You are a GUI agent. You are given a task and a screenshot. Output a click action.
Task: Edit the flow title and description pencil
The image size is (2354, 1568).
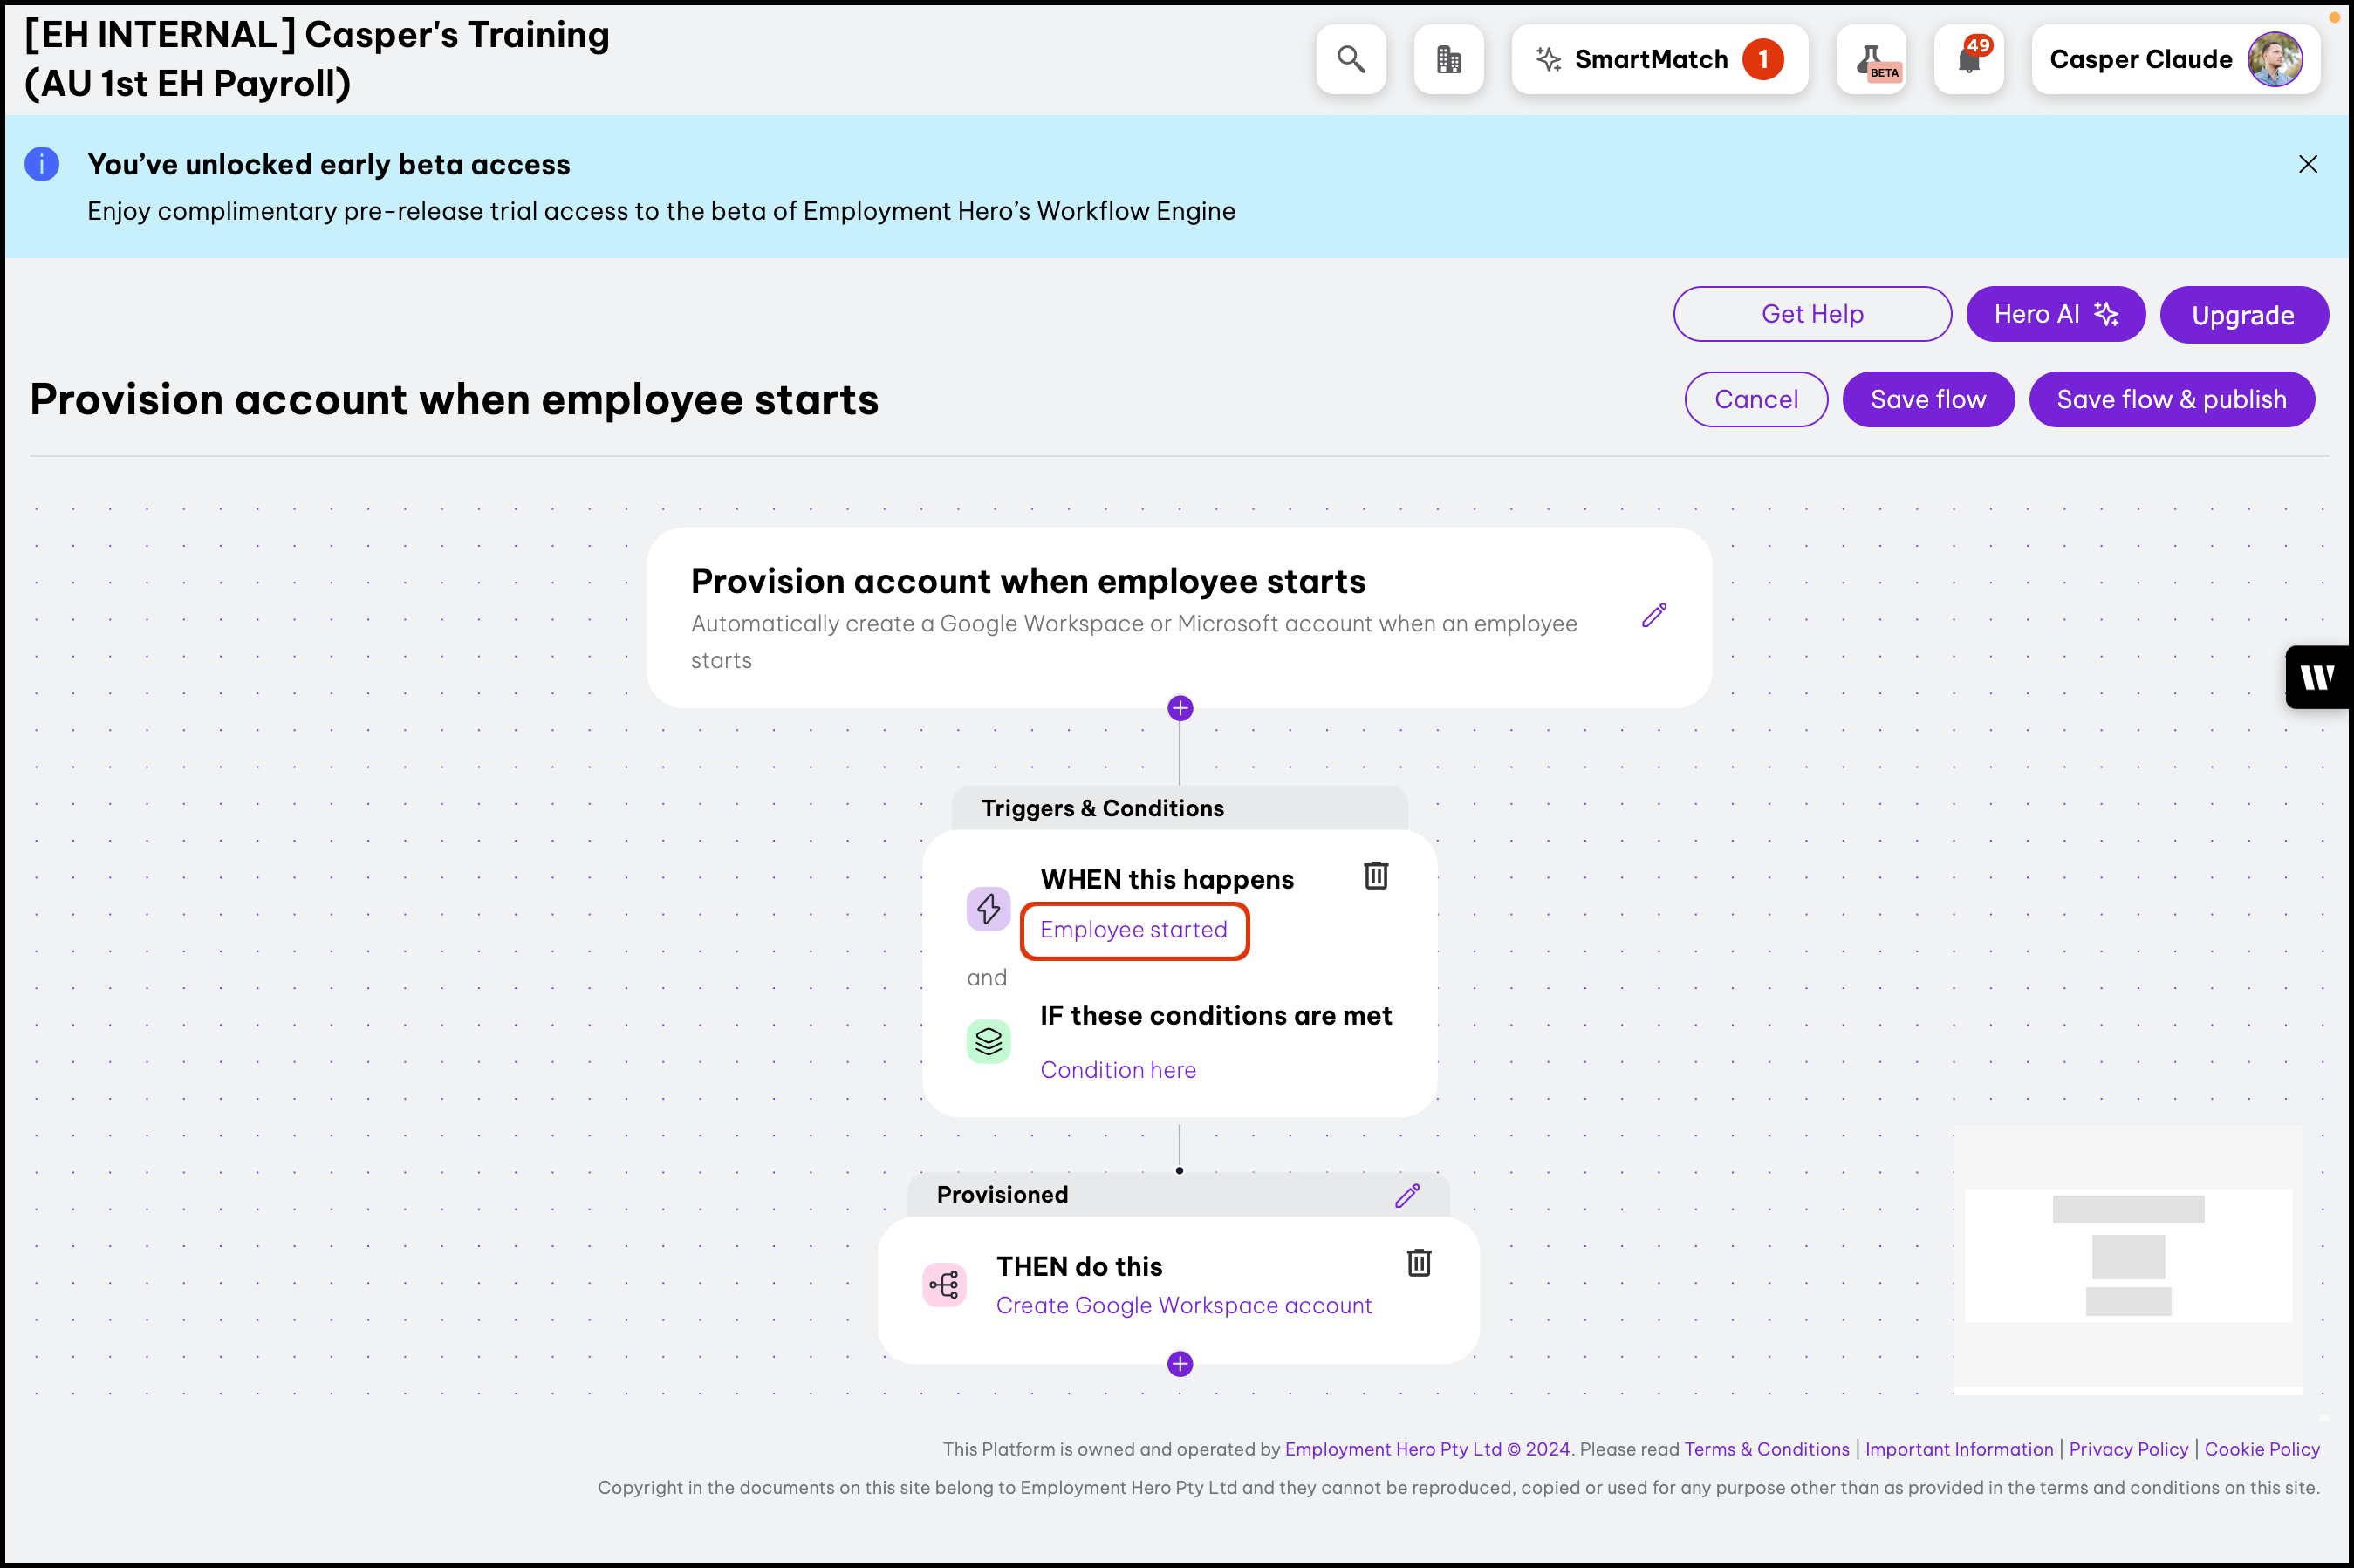[x=1653, y=615]
